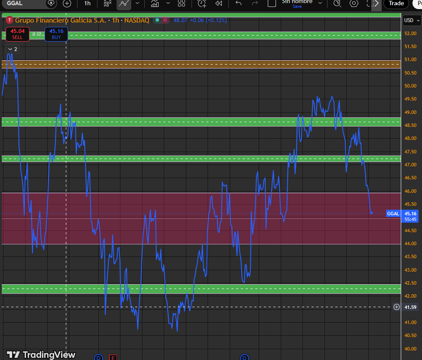The height and width of the screenshot is (360, 422).
Task: Select the green zone near 42.30
Action: pos(201,289)
